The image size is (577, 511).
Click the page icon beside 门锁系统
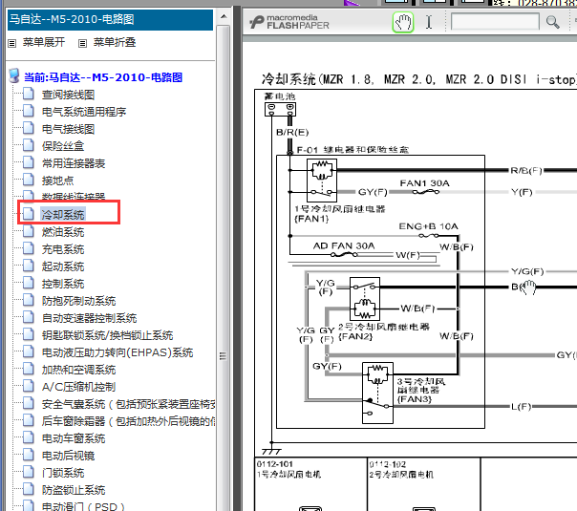pos(29,472)
